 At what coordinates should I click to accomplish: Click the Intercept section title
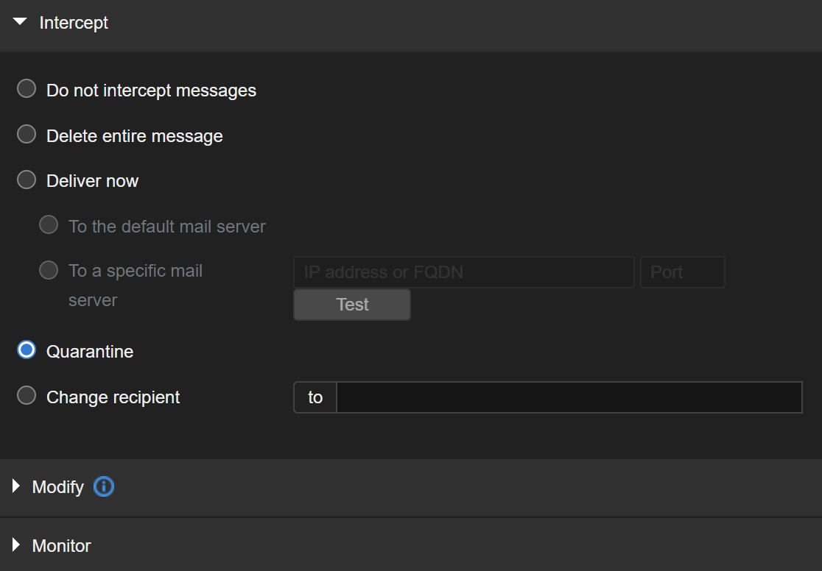point(74,23)
